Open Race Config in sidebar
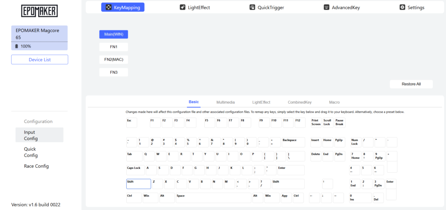Screen dimensions: 446x210 36,166
